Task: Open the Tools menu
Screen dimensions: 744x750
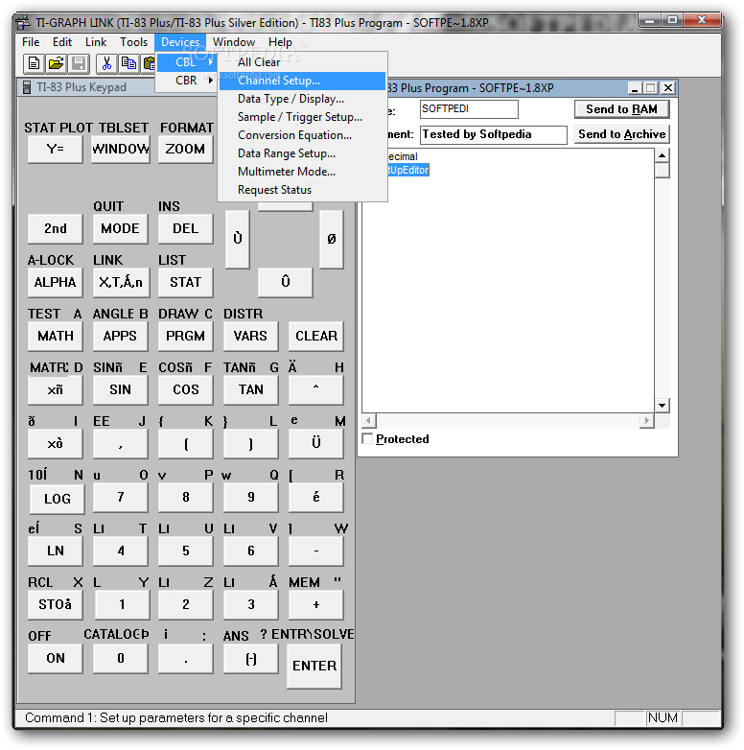Action: 133,42
